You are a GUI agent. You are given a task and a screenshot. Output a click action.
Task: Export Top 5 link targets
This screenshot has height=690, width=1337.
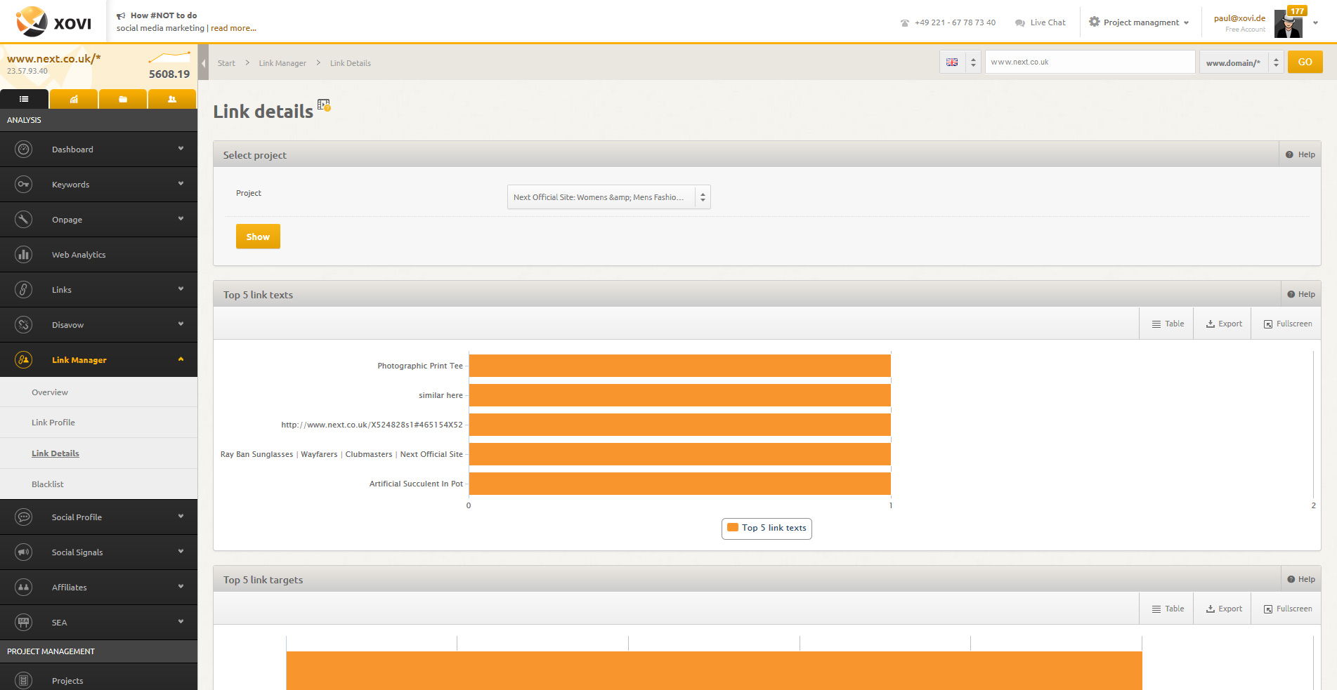point(1224,609)
